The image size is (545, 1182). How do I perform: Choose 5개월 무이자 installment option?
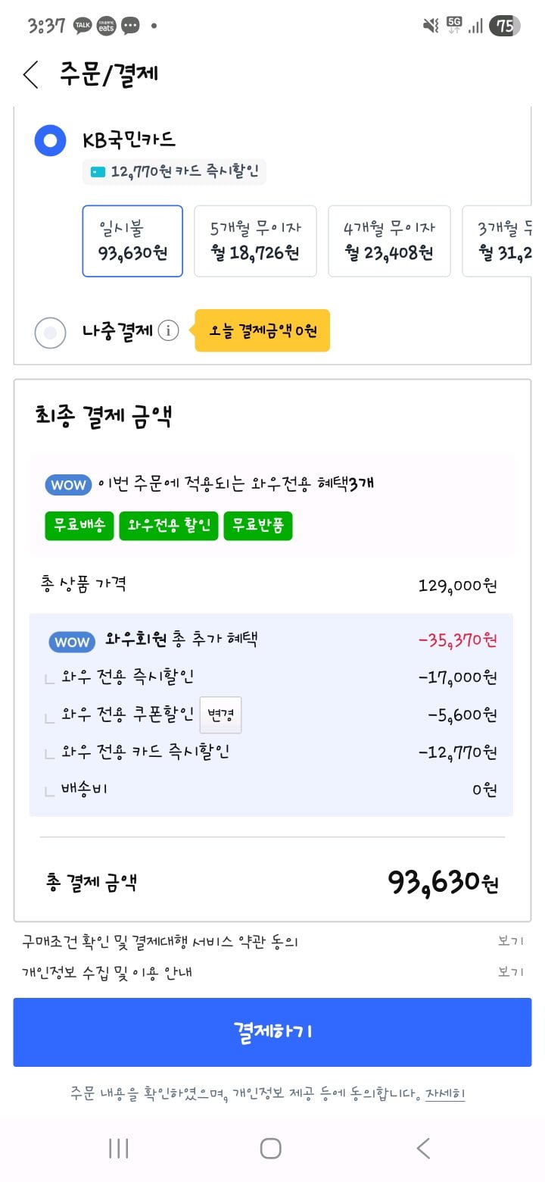[255, 241]
